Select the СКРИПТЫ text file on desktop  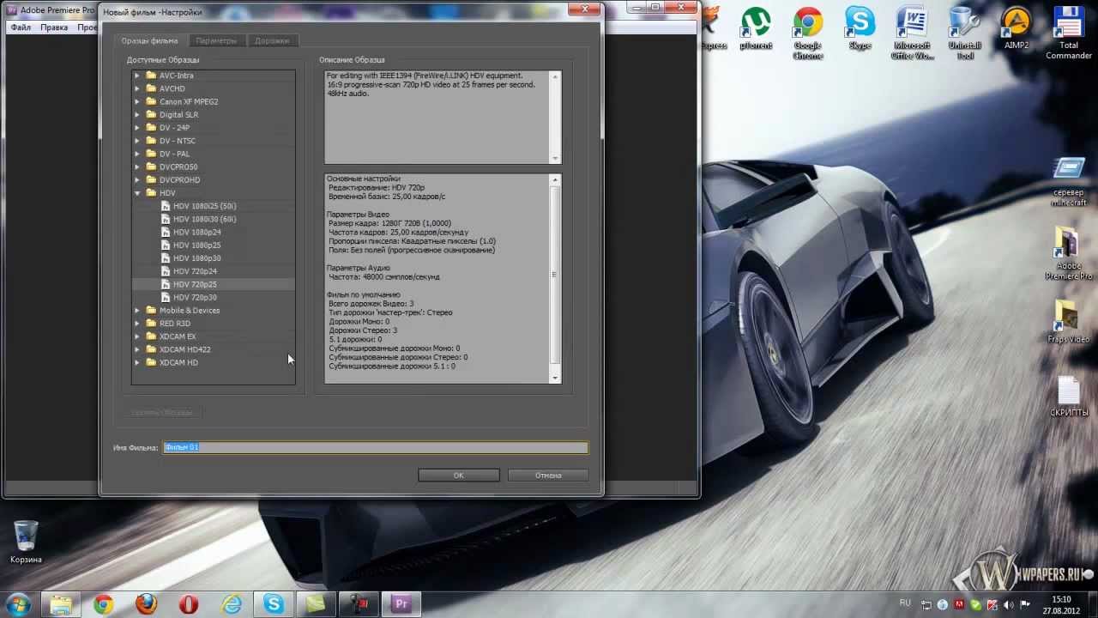(1068, 397)
